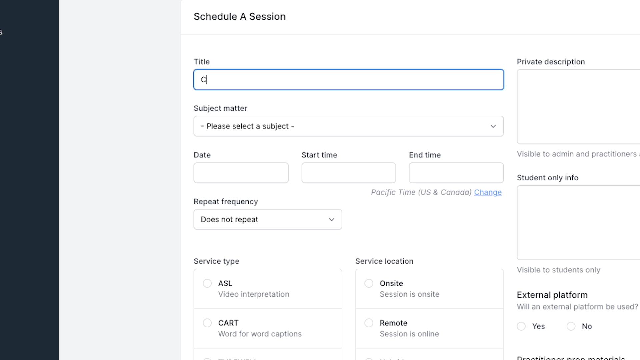The image size is (640, 360).
Task: Click the Student only info text area
Action: point(578,223)
